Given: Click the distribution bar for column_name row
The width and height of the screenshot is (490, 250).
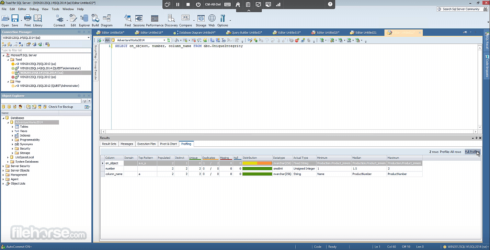Looking at the screenshot, I should 257,174.
